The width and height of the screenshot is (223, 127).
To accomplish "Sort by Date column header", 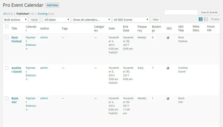I will click(x=111, y=28).
